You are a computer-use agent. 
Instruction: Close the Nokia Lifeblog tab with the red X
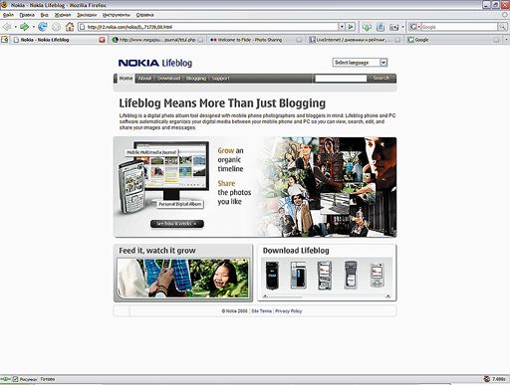102,40
